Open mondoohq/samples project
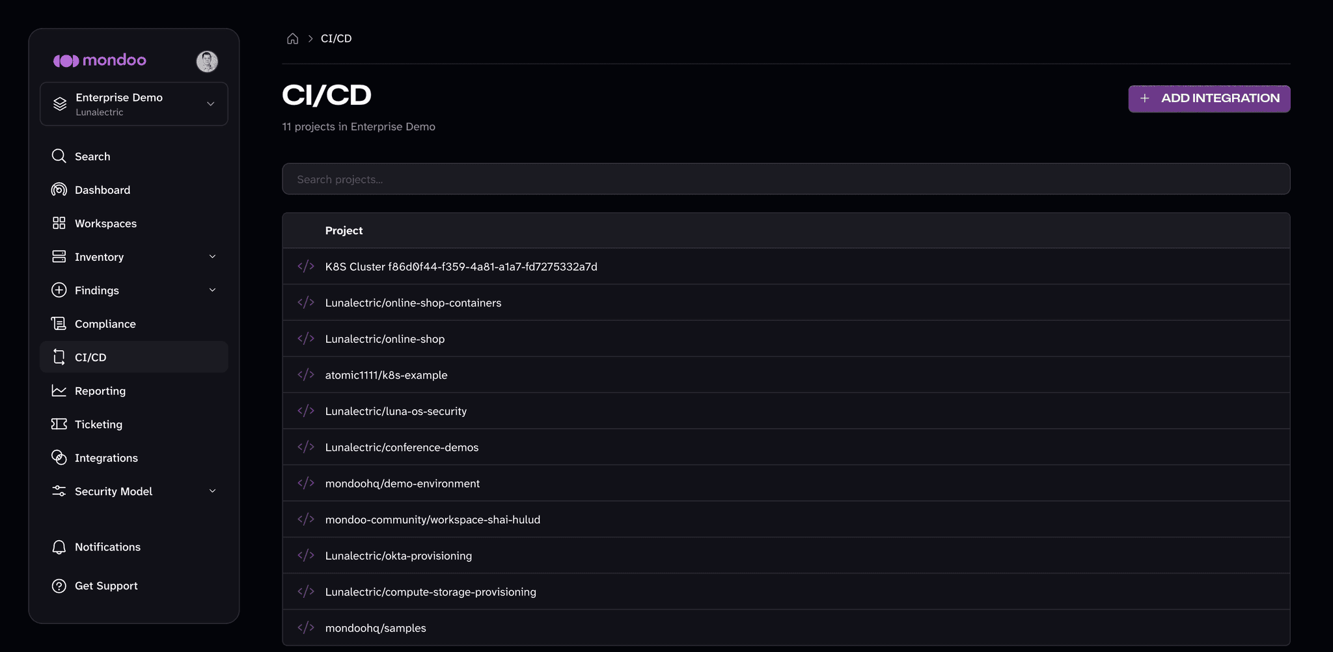 [786, 627]
